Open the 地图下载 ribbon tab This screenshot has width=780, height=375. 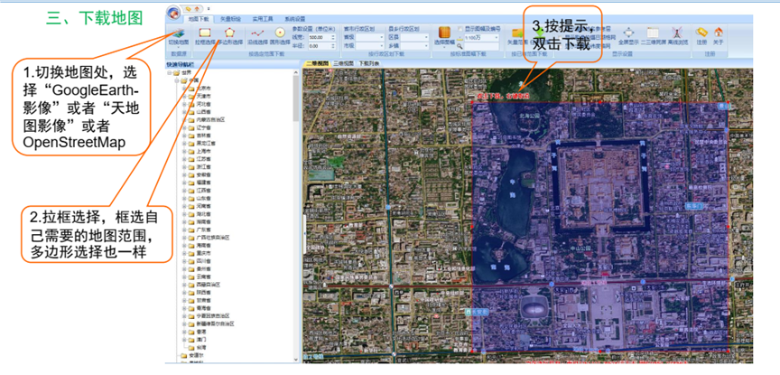click(x=199, y=19)
